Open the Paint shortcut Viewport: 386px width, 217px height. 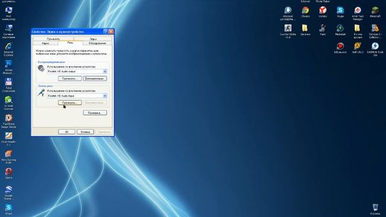click(x=323, y=30)
